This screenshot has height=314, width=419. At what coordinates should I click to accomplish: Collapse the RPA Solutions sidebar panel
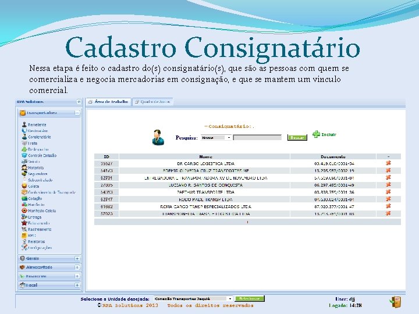(79, 102)
